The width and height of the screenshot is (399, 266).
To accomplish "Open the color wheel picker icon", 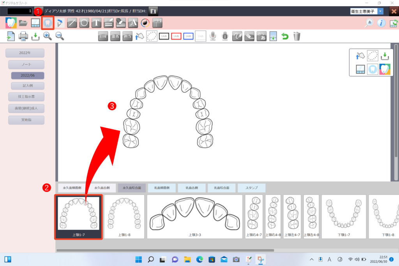I will [x=145, y=23].
